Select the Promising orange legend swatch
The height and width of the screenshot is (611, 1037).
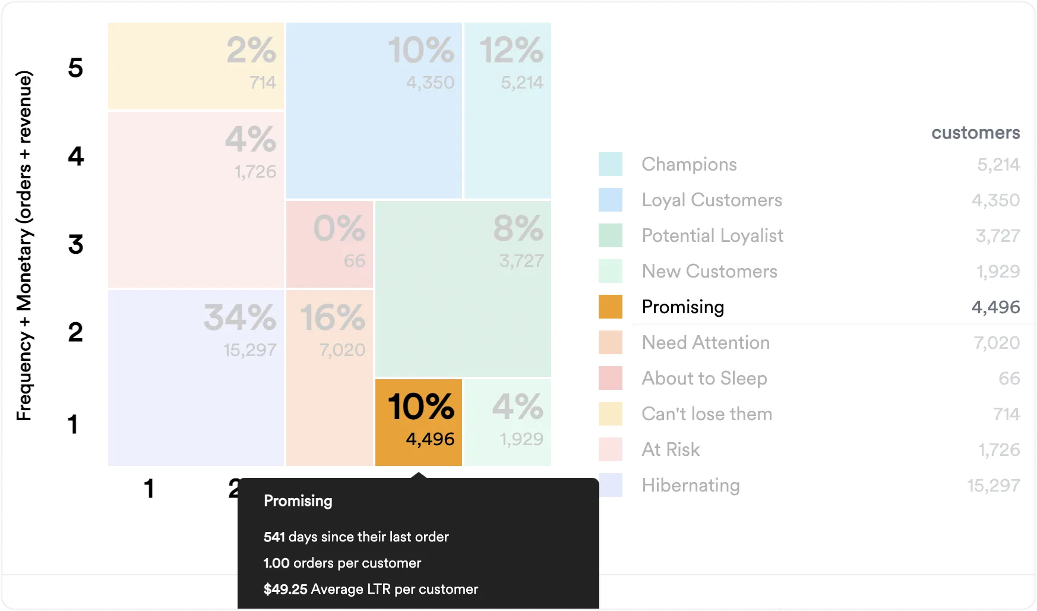tap(611, 307)
